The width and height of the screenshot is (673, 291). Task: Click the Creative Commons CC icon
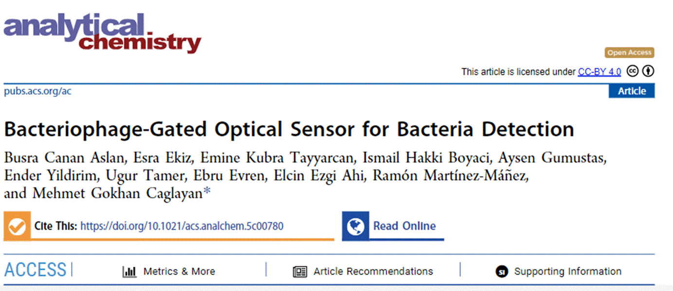coord(632,71)
